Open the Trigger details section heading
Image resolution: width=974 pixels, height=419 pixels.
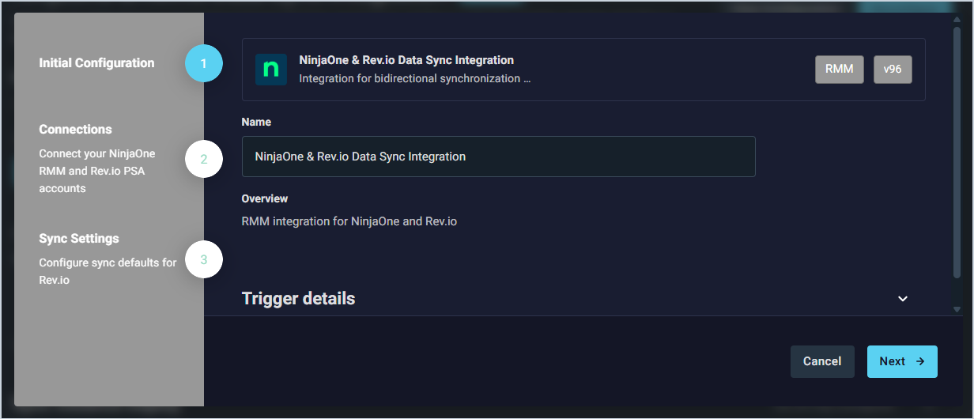tap(298, 299)
